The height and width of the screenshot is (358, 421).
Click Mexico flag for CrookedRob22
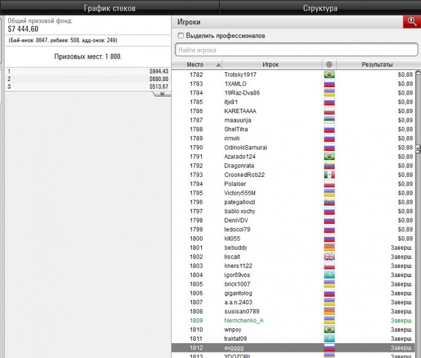click(x=329, y=175)
